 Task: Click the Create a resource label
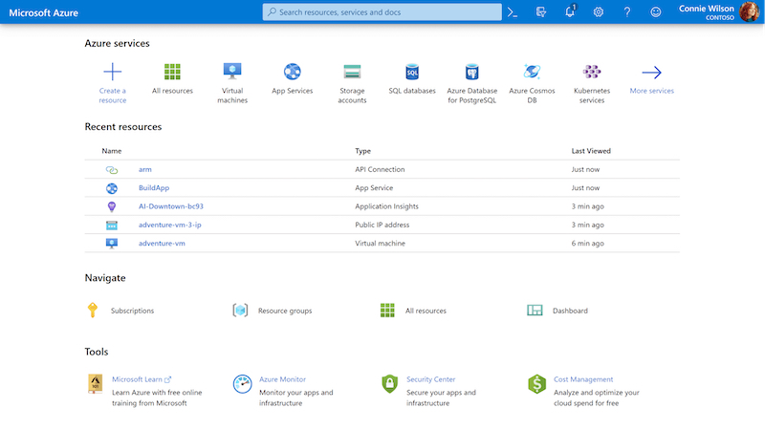pos(113,96)
